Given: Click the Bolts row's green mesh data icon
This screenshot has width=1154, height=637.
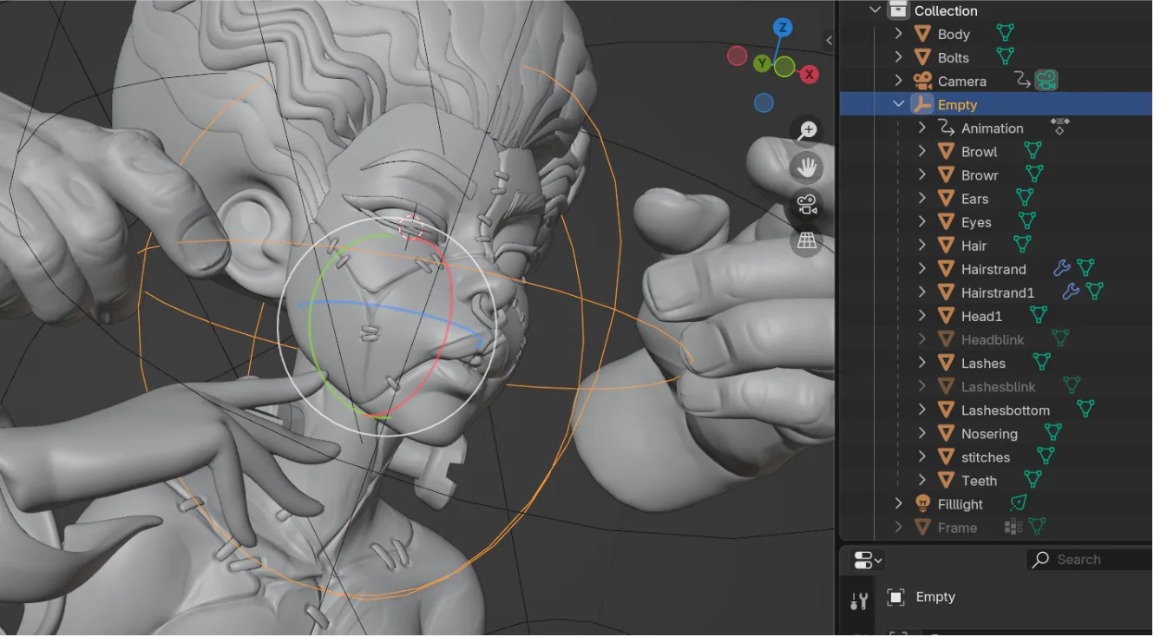Looking at the screenshot, I should coord(1005,57).
